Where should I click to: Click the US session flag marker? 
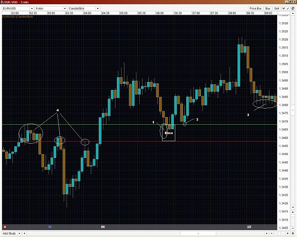coord(249,227)
